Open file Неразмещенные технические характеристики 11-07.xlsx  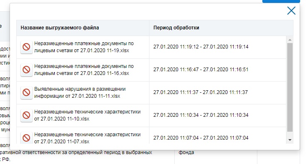coord(87,138)
